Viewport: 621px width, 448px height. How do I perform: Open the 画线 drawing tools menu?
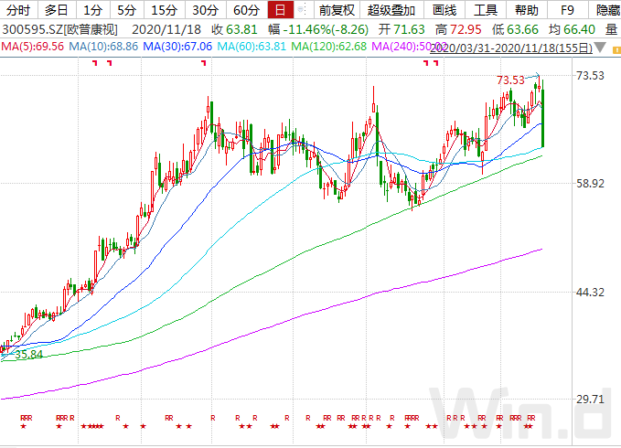pyautogui.click(x=444, y=11)
